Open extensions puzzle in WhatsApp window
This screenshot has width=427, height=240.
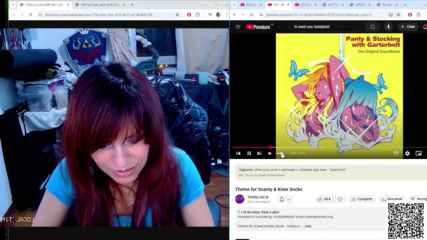point(197,15)
